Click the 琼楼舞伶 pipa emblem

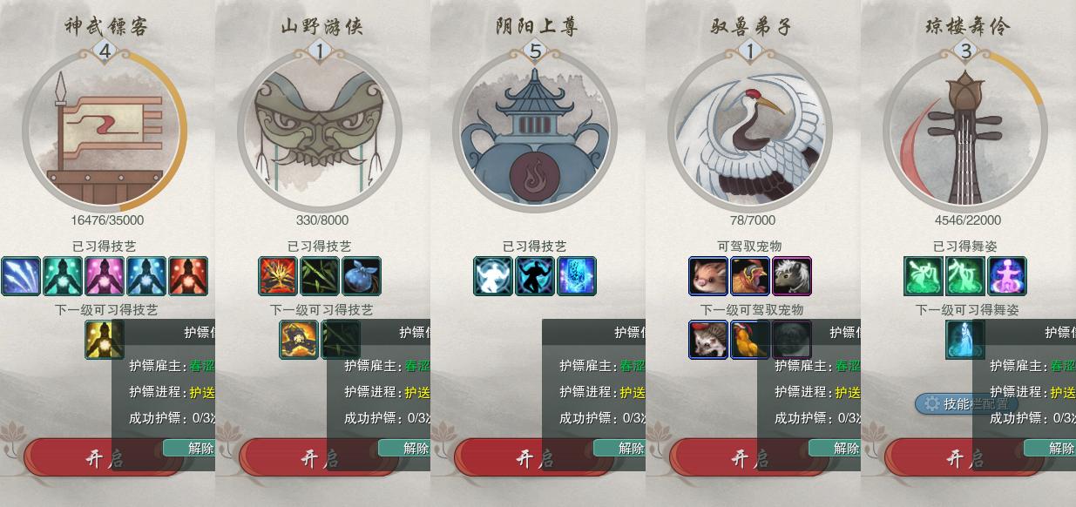coord(965,130)
